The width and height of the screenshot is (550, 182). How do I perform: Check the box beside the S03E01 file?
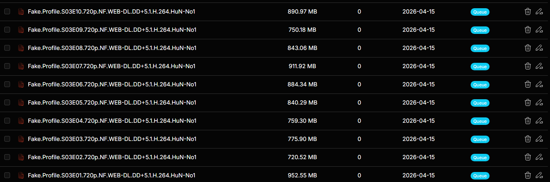[x=7, y=175]
